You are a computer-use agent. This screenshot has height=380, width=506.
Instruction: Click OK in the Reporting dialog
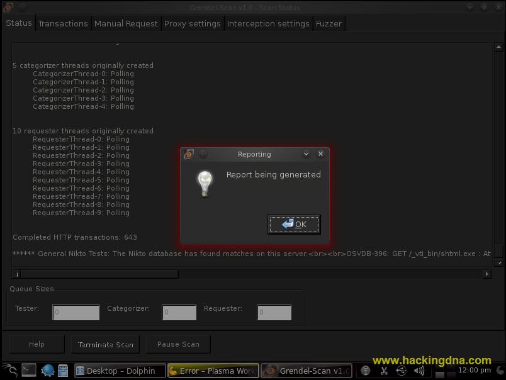293,224
